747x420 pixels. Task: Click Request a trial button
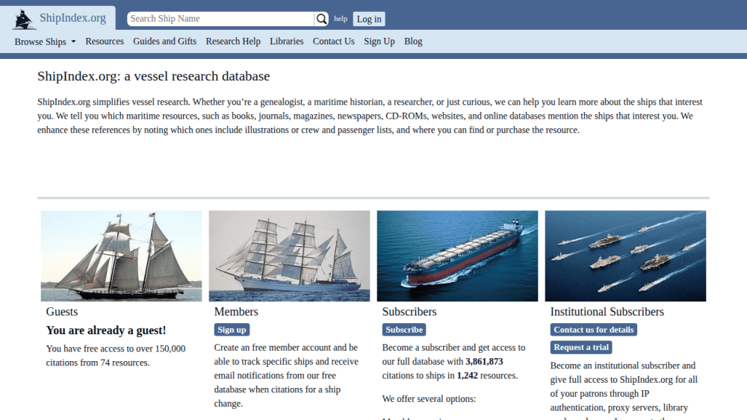581,347
